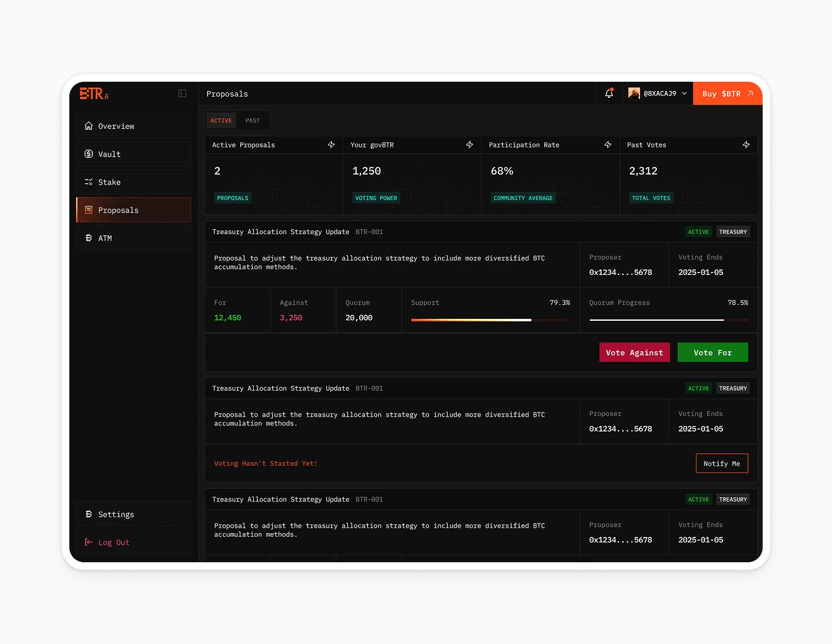Open the notification bell icon
This screenshot has width=832, height=644.
pos(609,94)
